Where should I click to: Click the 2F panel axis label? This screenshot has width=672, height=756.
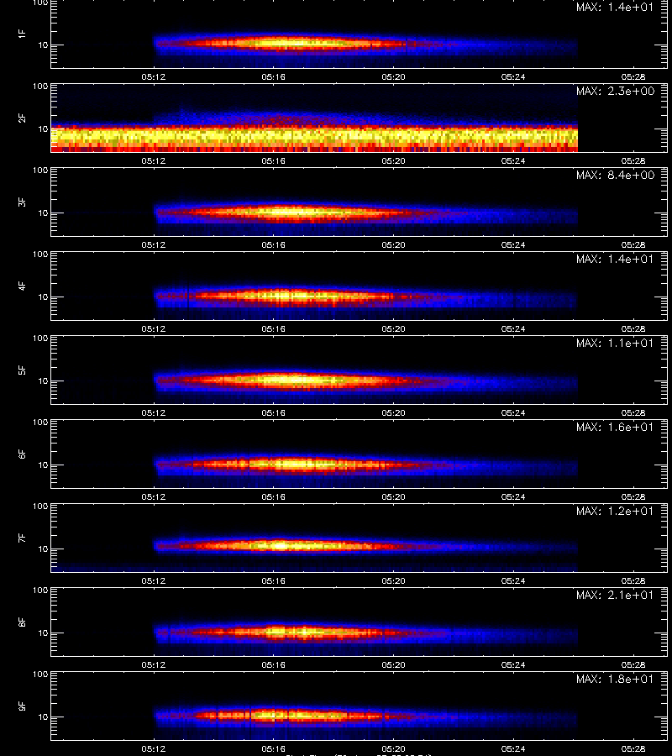[22, 118]
